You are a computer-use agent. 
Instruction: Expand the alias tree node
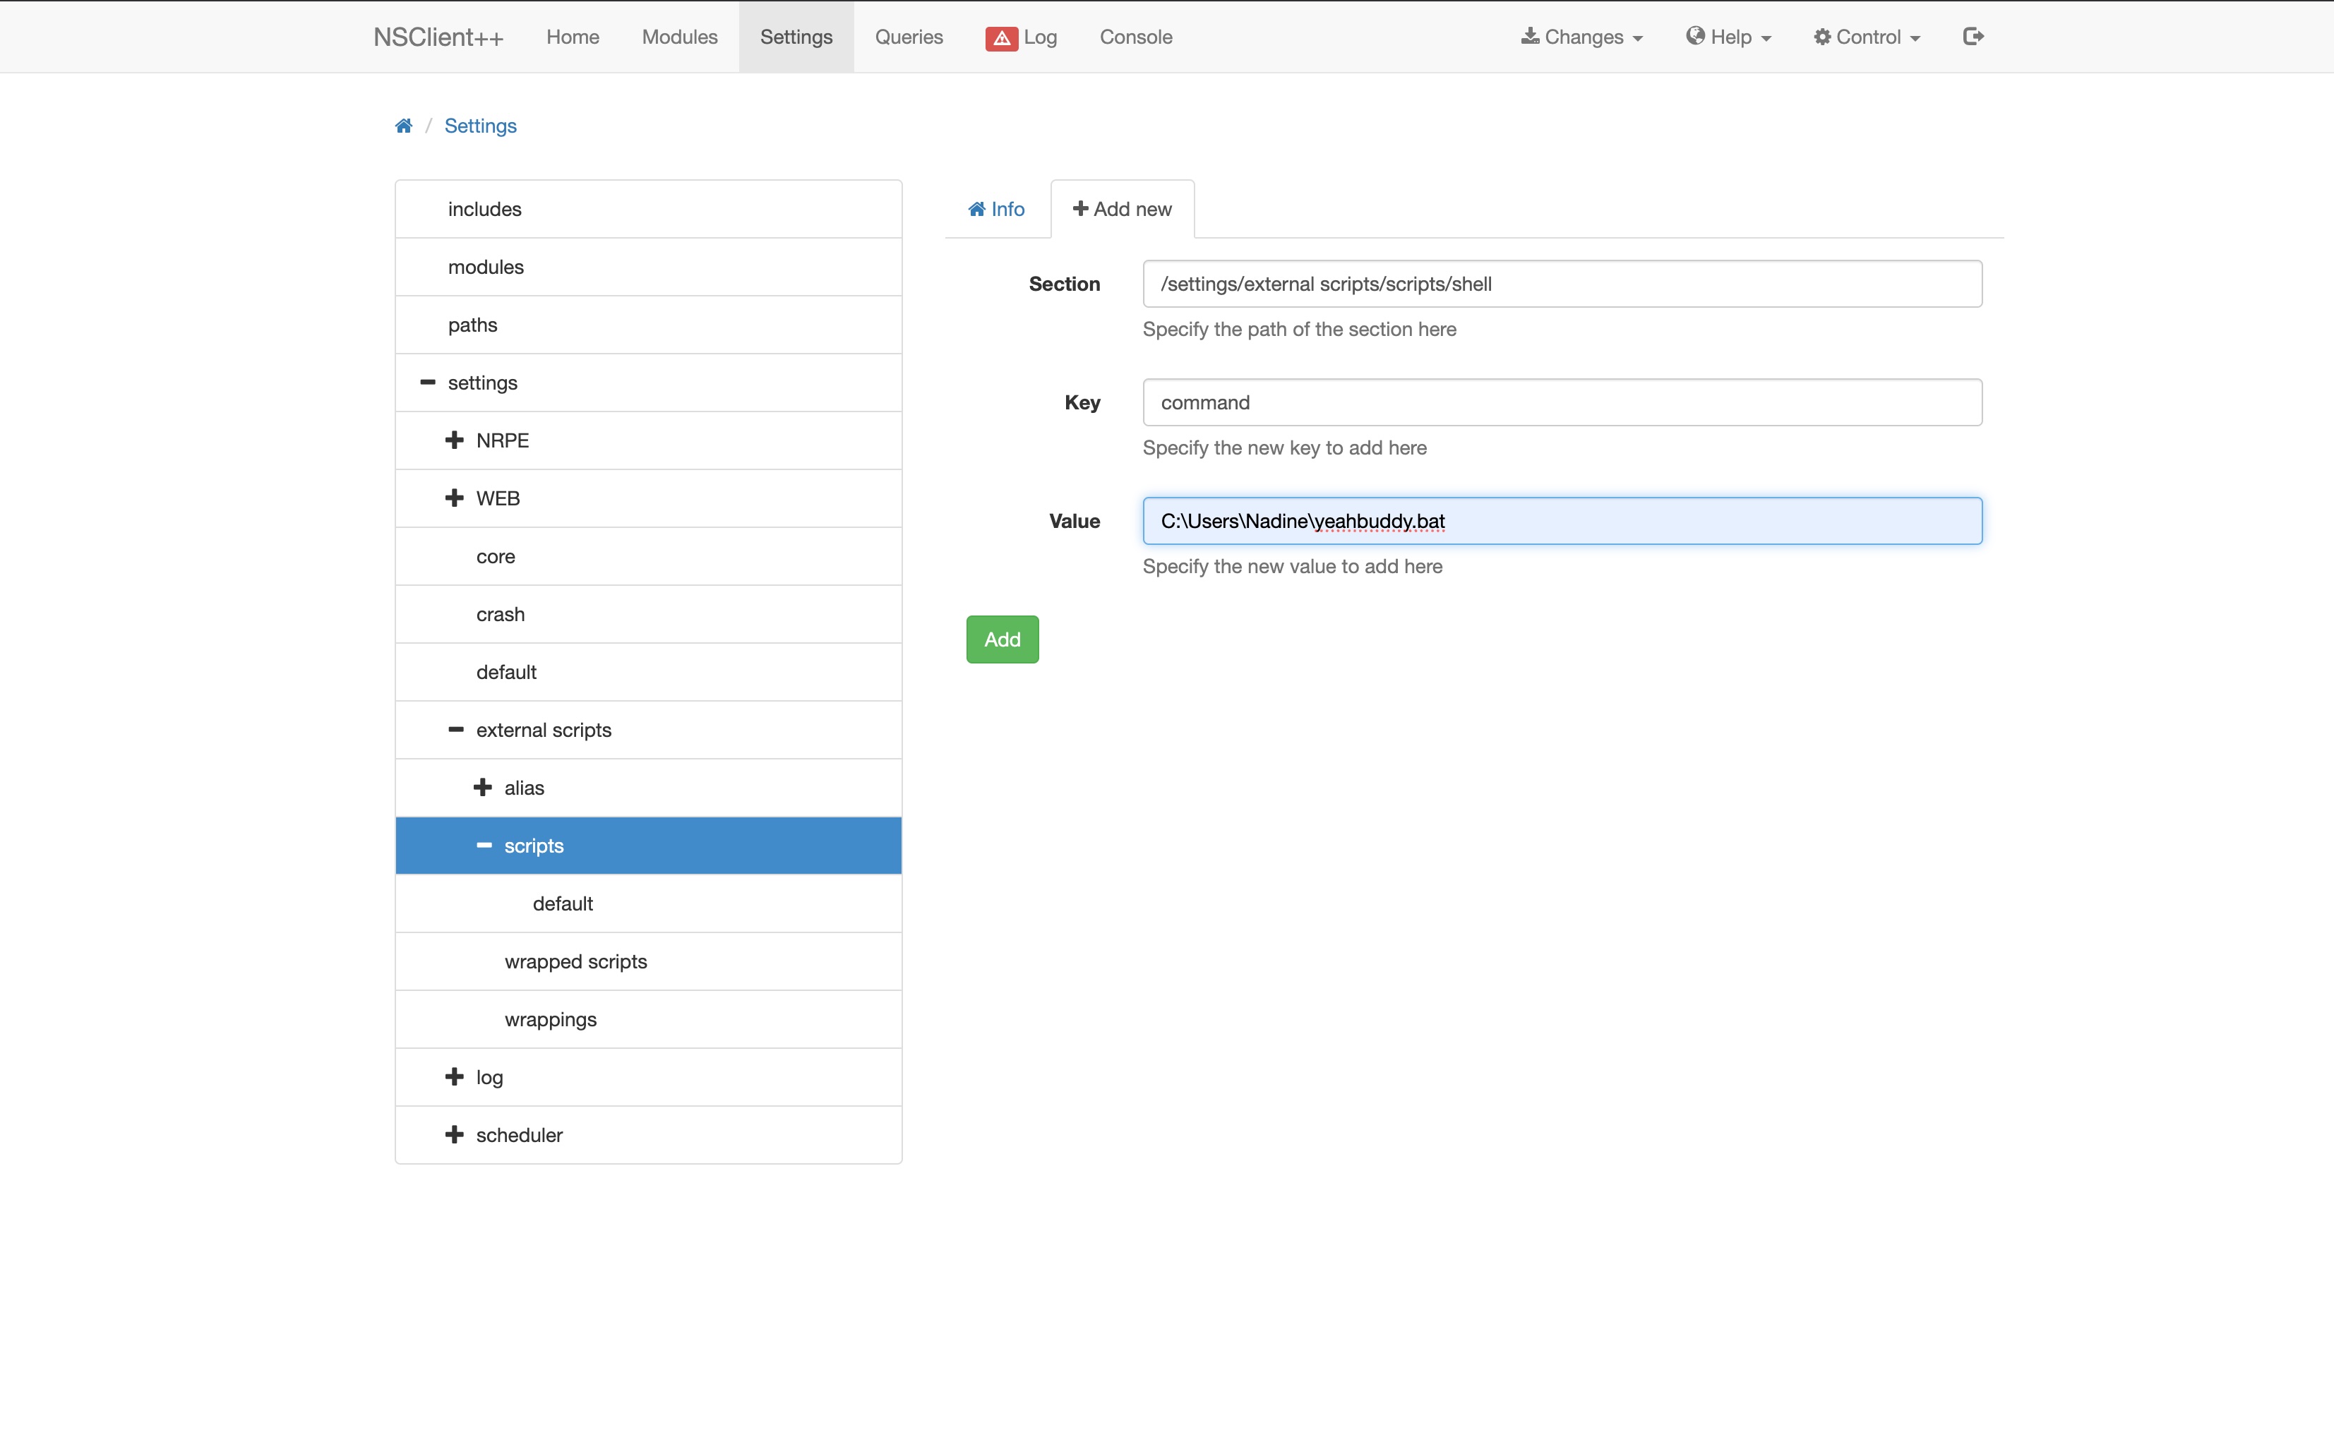(483, 788)
